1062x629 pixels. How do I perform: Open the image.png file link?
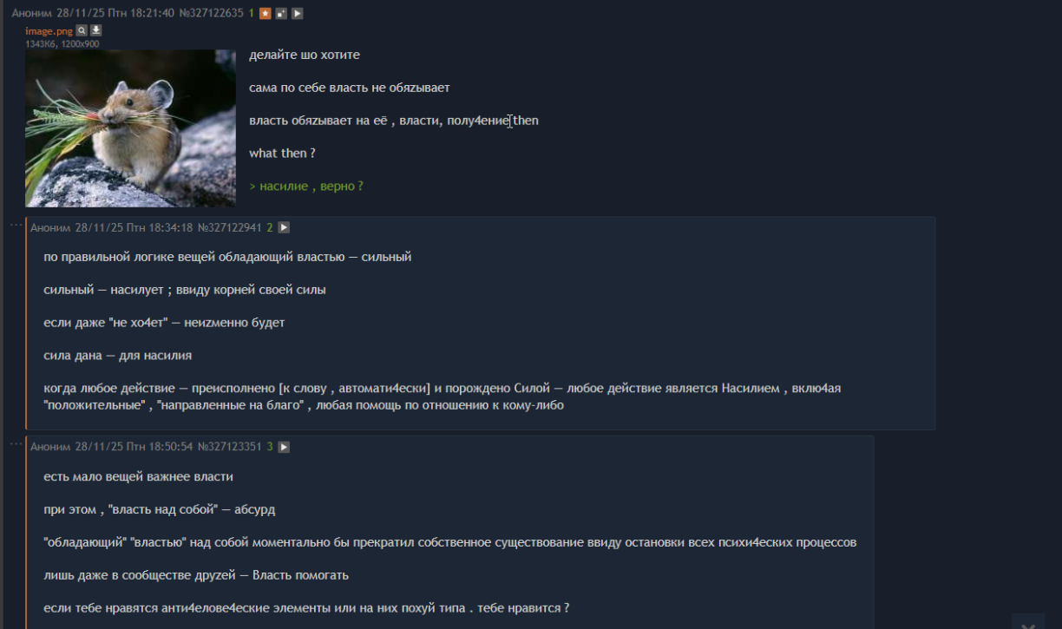pyautogui.click(x=49, y=31)
